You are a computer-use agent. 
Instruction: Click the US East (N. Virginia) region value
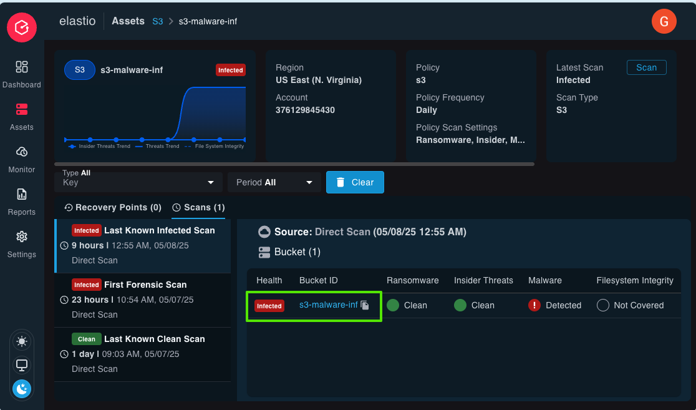point(319,80)
